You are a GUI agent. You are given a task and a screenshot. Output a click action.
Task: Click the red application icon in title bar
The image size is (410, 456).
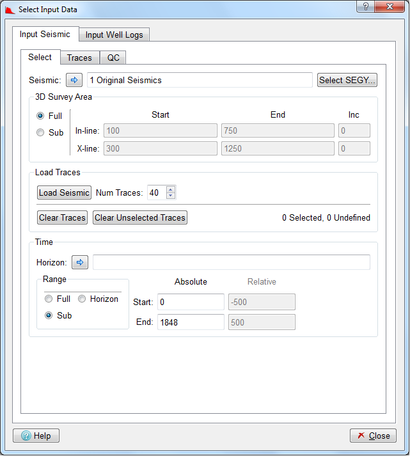pyautogui.click(x=10, y=10)
